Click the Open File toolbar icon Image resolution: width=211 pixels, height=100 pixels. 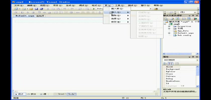tap(31, 9)
